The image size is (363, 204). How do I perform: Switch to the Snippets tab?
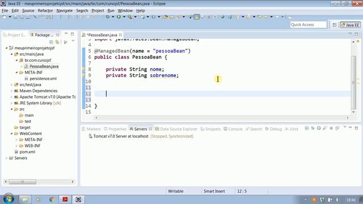point(210,129)
